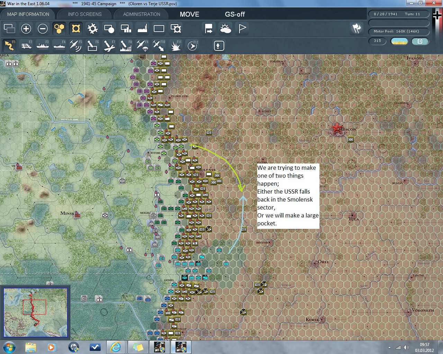Screen dimensions: 443x354
Task: Select air transport mode F9
Action: [142, 46]
